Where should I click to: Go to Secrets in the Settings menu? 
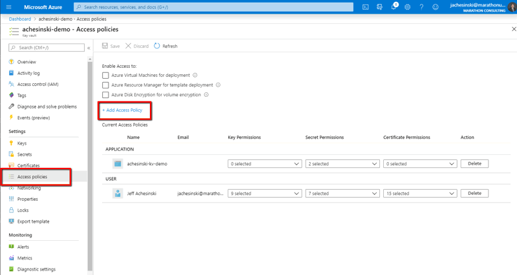click(25, 154)
